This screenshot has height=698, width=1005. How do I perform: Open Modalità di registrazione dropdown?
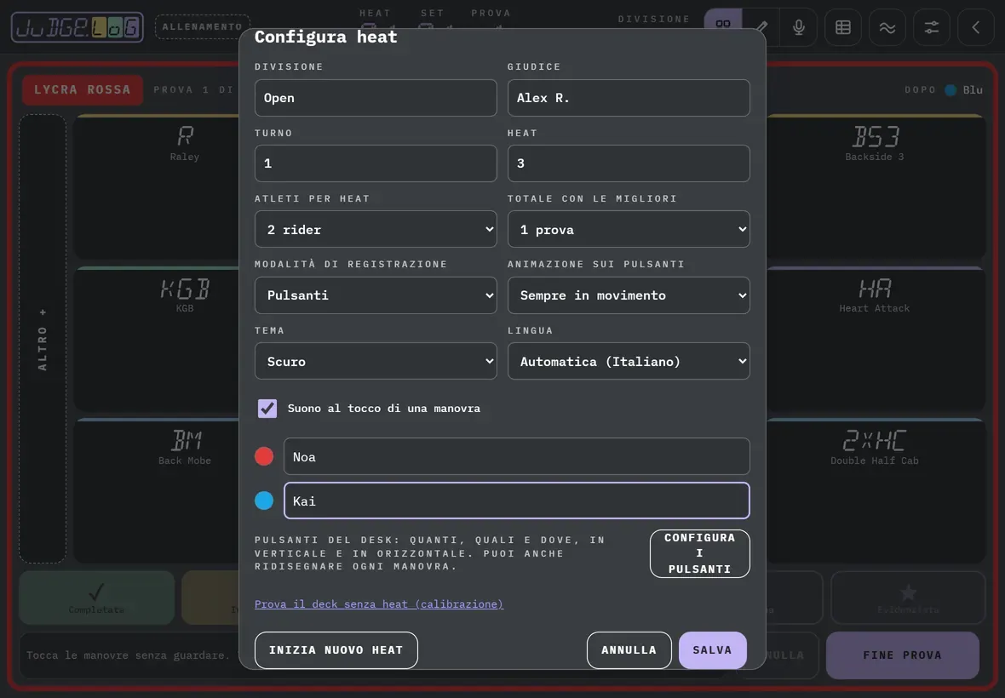[x=376, y=295]
